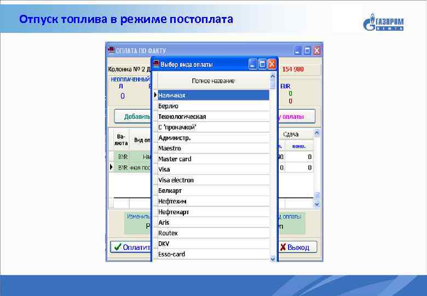The image size is (427, 296).
Task: Select the Наличная payment type row
Action: pyautogui.click(x=214, y=95)
